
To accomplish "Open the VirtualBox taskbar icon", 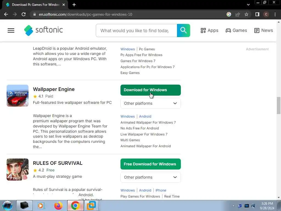I will click(x=91, y=206).
